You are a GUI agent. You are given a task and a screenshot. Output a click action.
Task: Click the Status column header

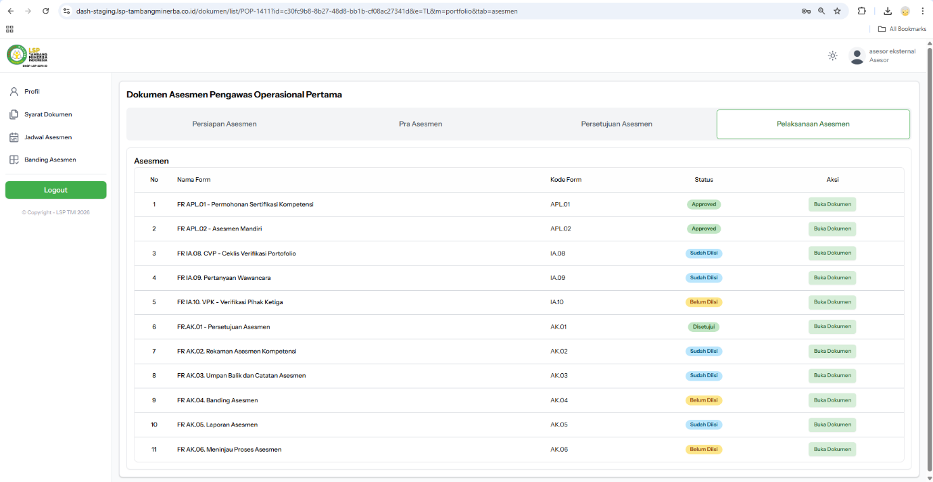pos(704,180)
